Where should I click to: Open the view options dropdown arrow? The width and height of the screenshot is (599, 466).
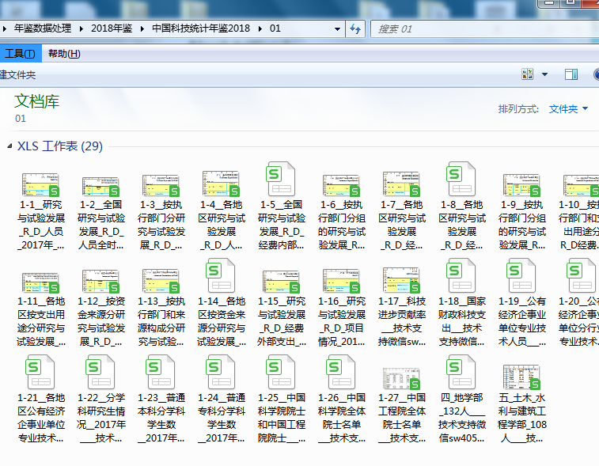pos(544,74)
